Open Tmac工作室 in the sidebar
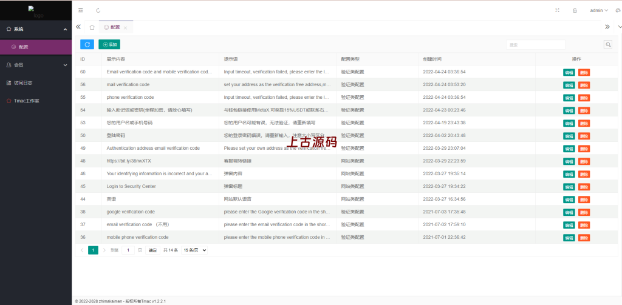Screen dimensions: 622x305 tap(36, 101)
